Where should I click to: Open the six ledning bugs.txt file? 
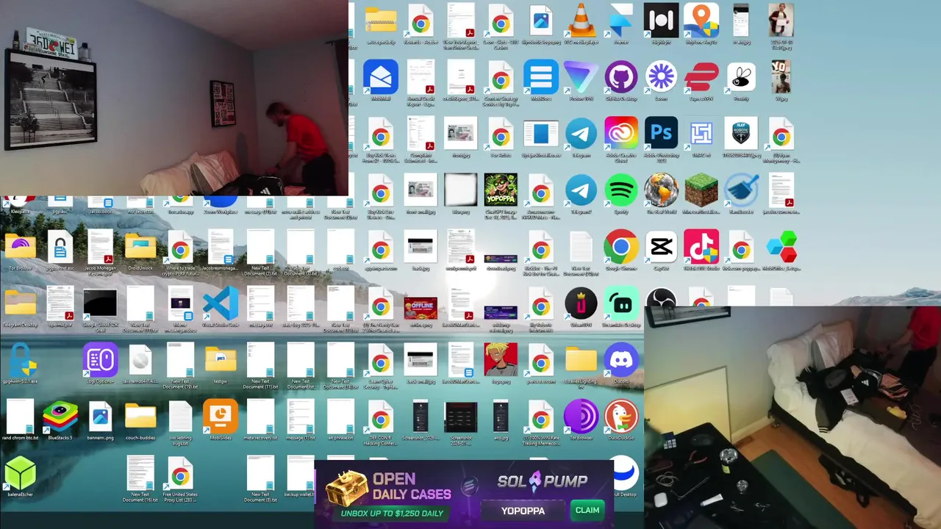[x=180, y=417]
